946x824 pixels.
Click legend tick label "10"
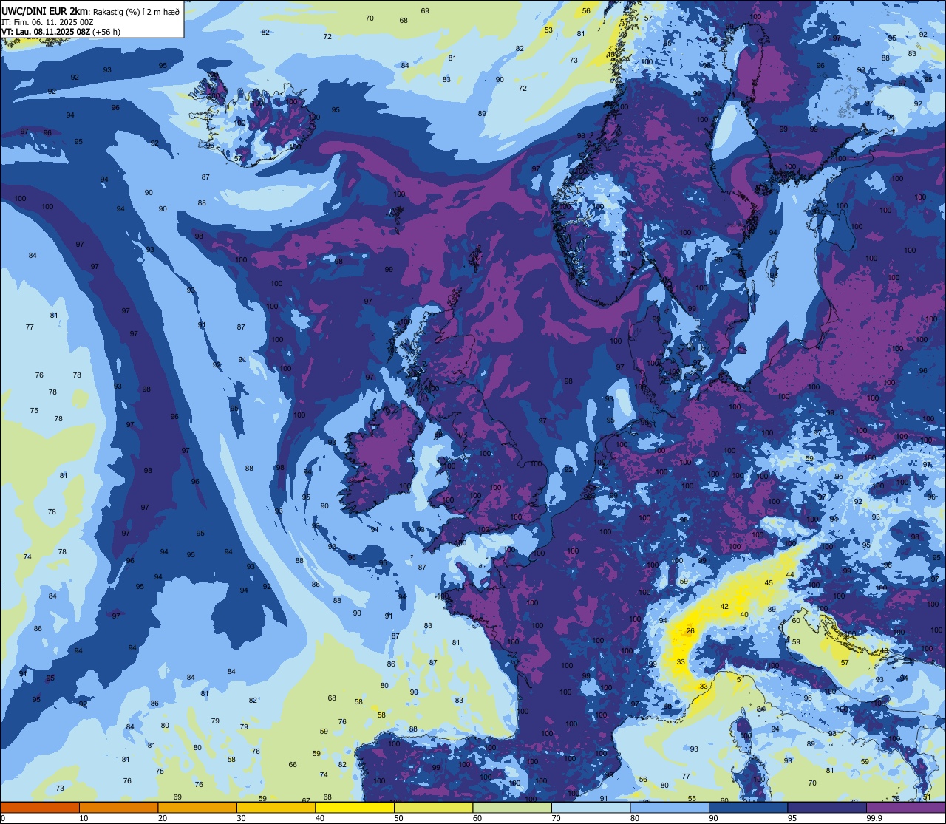point(84,818)
